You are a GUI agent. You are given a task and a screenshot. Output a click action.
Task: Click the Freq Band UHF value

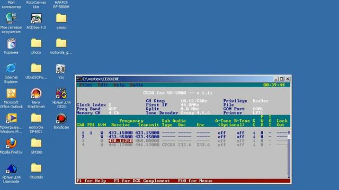point(112,109)
